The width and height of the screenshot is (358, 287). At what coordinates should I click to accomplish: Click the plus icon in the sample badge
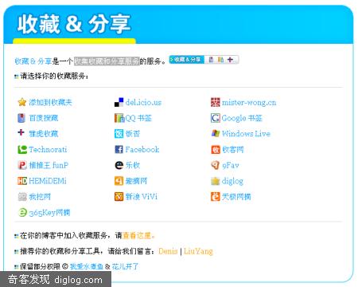[230, 60]
